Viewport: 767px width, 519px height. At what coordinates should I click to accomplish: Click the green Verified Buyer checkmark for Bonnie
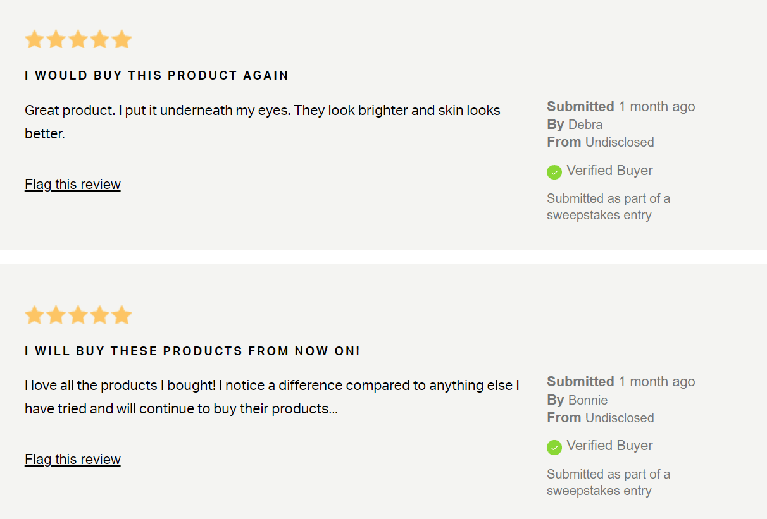pyautogui.click(x=554, y=447)
